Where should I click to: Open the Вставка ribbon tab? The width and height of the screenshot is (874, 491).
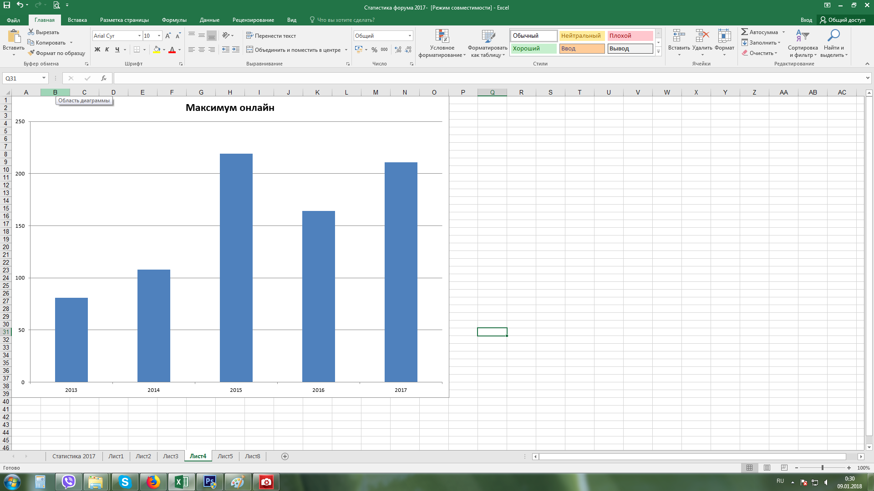click(x=77, y=20)
